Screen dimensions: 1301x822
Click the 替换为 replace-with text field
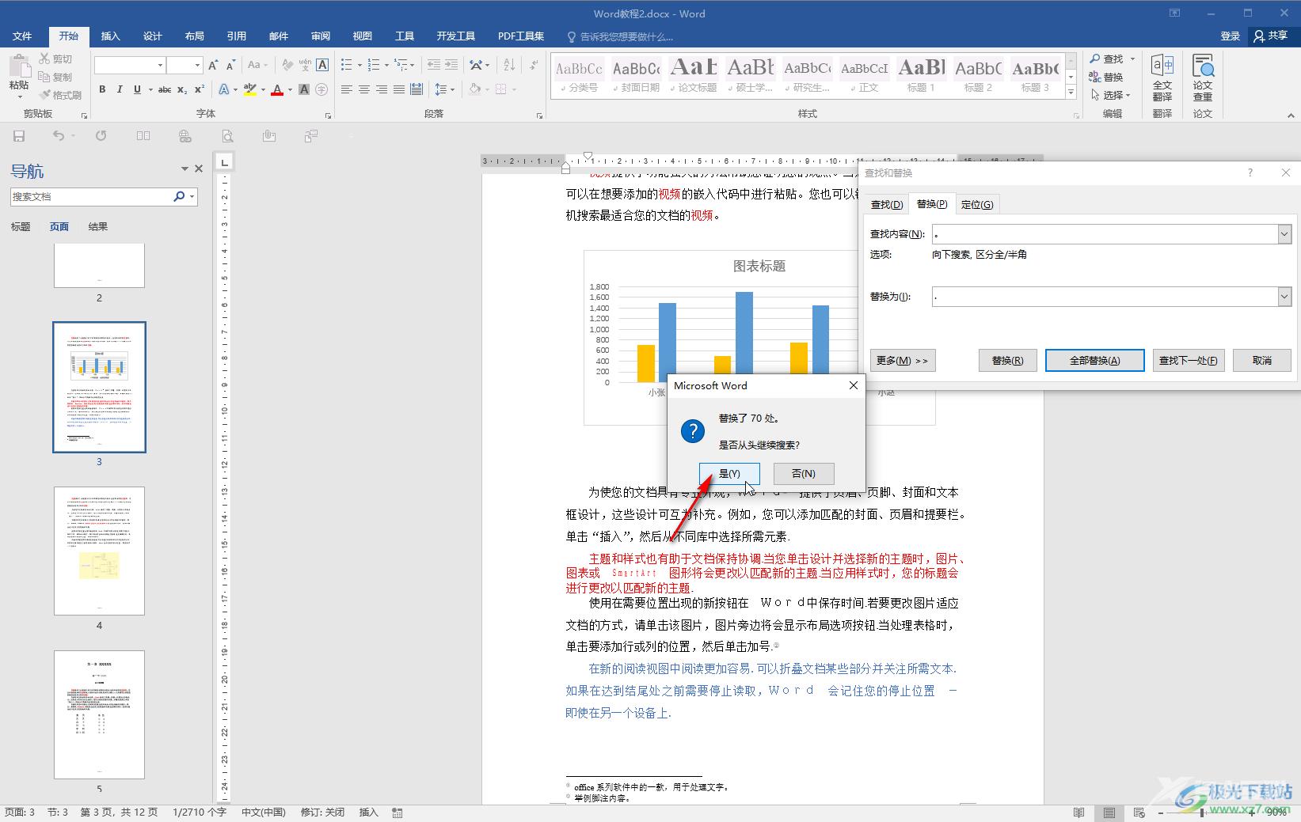(x=1105, y=297)
